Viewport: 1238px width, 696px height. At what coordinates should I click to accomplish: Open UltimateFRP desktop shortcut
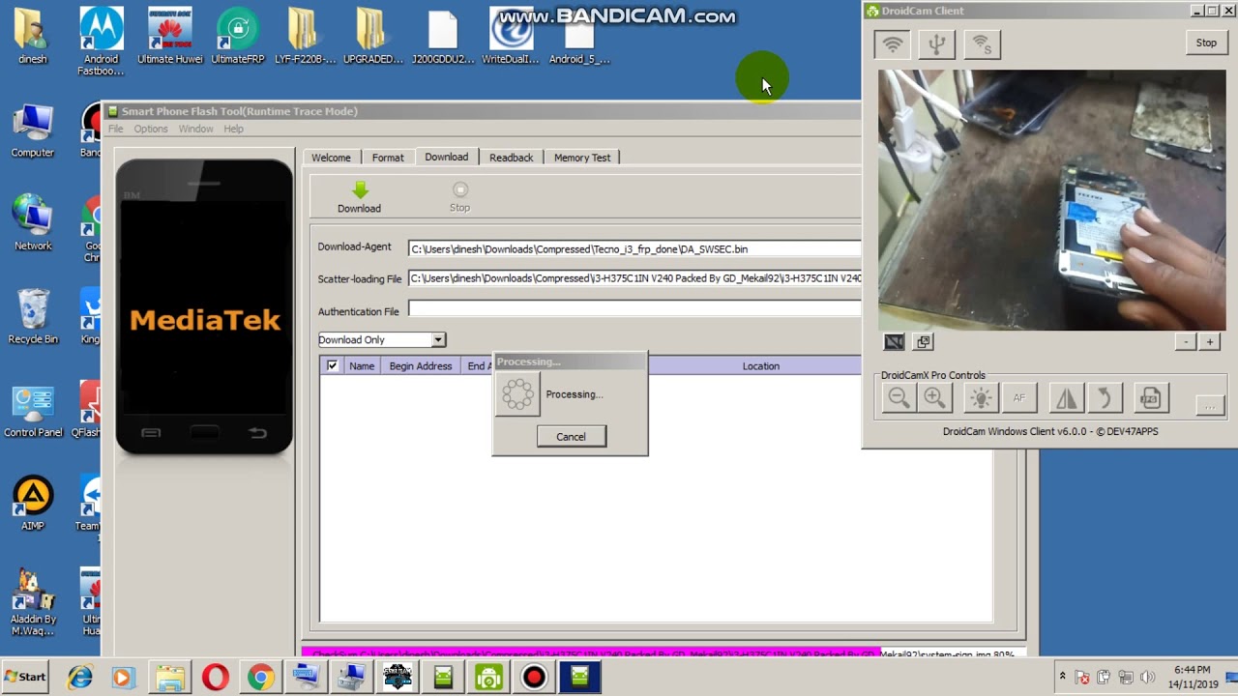237,37
